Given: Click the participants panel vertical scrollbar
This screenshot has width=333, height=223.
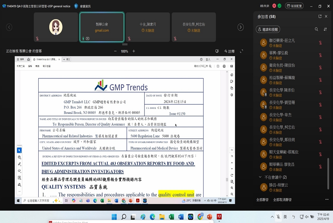Looking at the screenshot, I should point(328,173).
